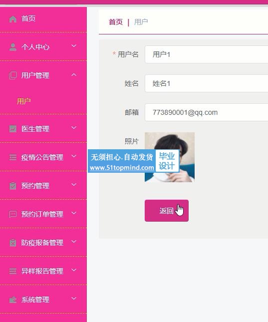268x322 pixels.
Task: Click the user photo thumbnail
Action: tap(170, 157)
